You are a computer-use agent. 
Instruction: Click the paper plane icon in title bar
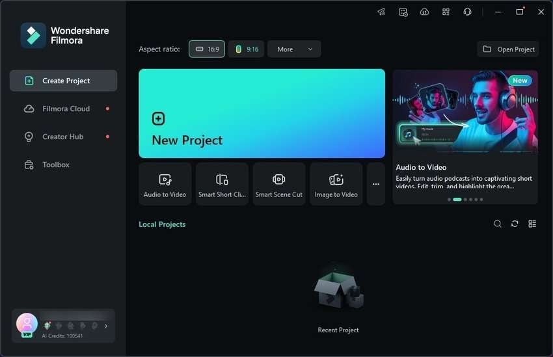pyautogui.click(x=381, y=12)
